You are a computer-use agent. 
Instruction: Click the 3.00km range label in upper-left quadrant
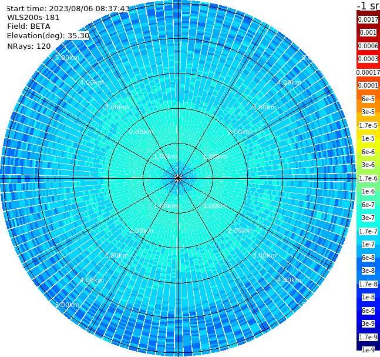(116, 107)
